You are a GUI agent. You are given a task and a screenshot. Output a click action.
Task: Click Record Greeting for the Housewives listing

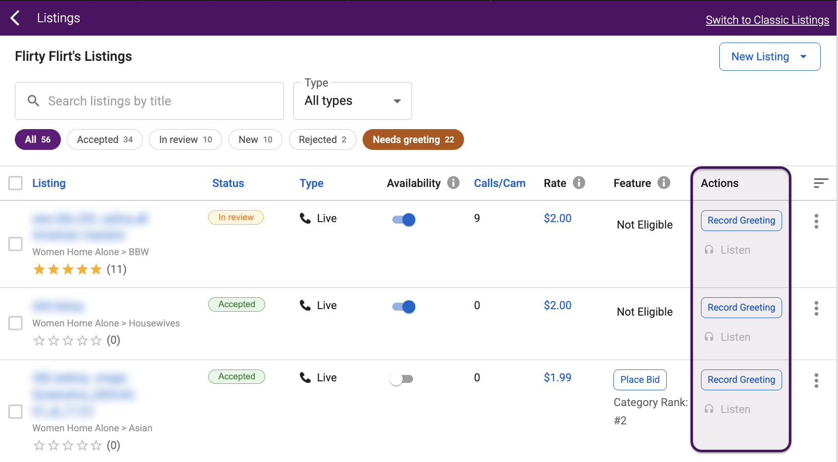[x=741, y=307]
